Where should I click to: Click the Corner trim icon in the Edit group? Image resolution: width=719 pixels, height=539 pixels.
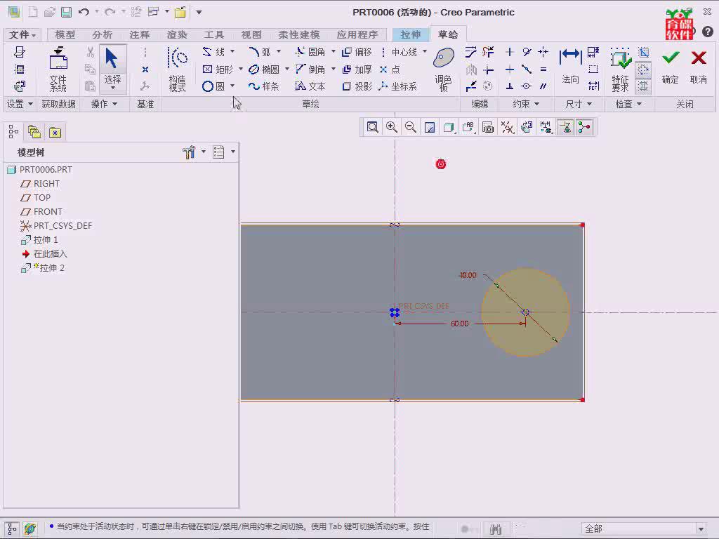(489, 69)
